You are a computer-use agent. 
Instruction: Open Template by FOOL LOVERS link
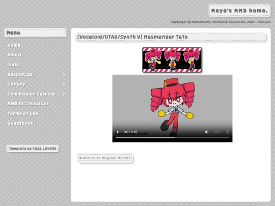33,149
